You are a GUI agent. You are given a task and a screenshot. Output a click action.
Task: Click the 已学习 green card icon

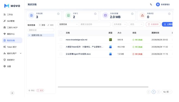68,15
